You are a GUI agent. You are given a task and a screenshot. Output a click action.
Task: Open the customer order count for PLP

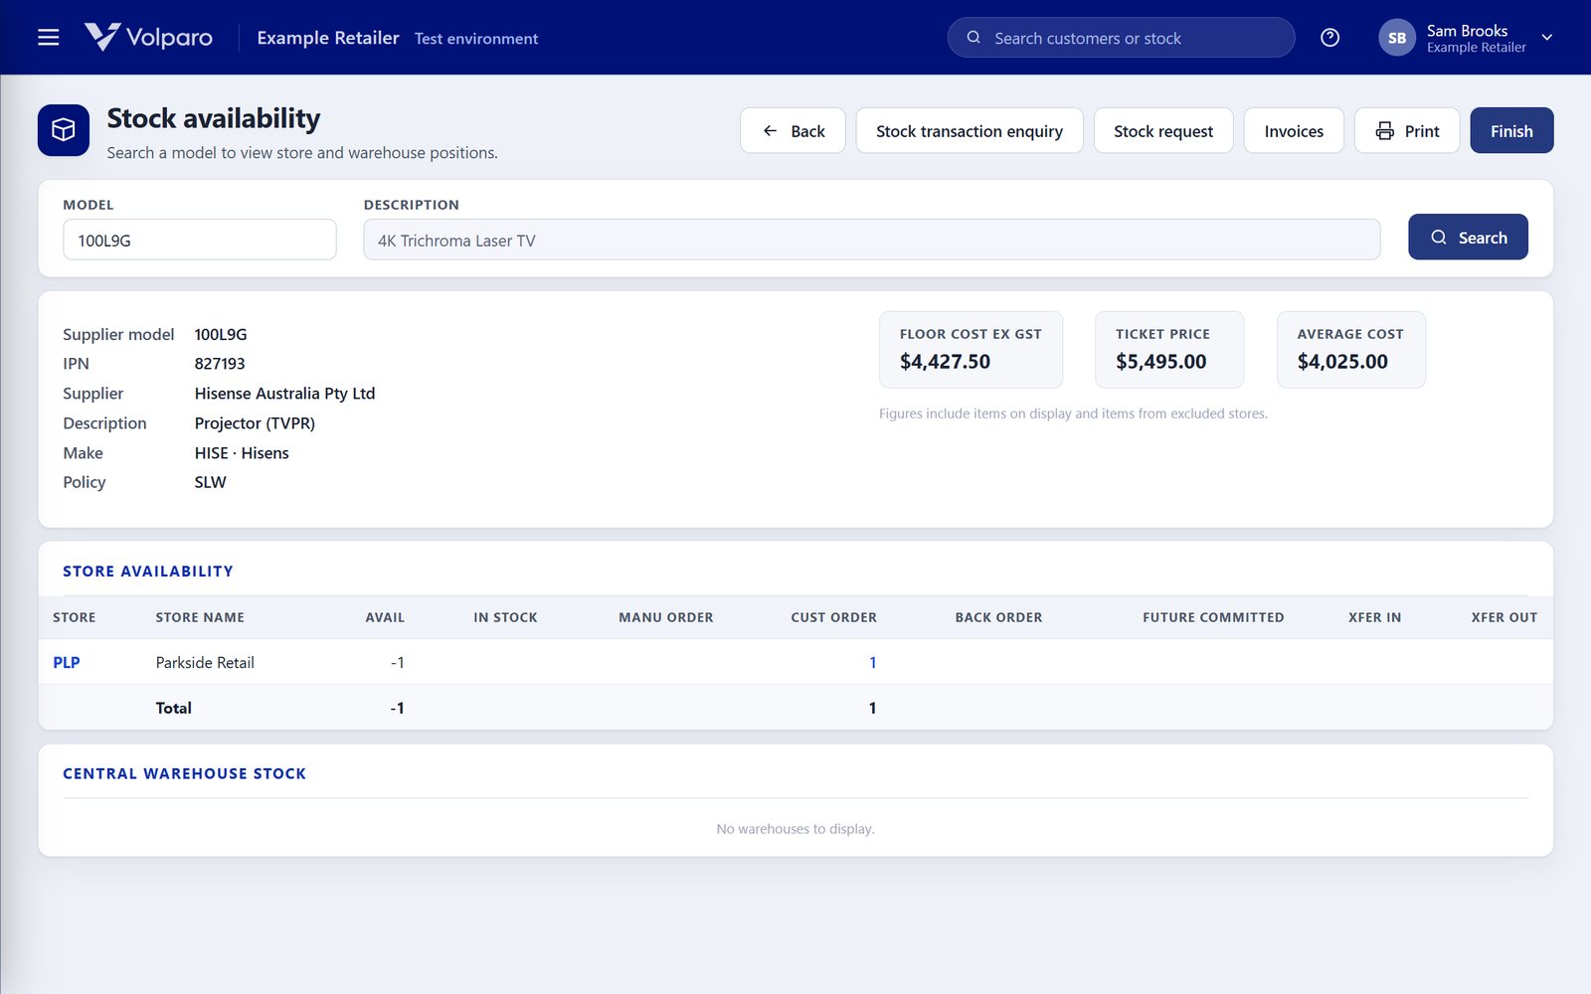click(x=872, y=662)
